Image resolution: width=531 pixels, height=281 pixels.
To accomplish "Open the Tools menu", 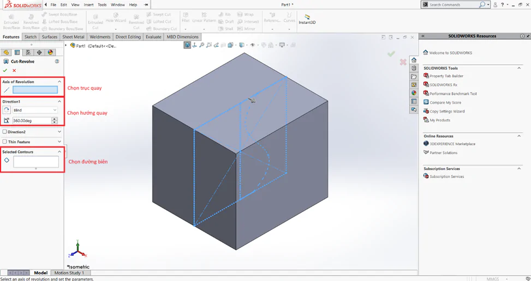I will tap(102, 5).
